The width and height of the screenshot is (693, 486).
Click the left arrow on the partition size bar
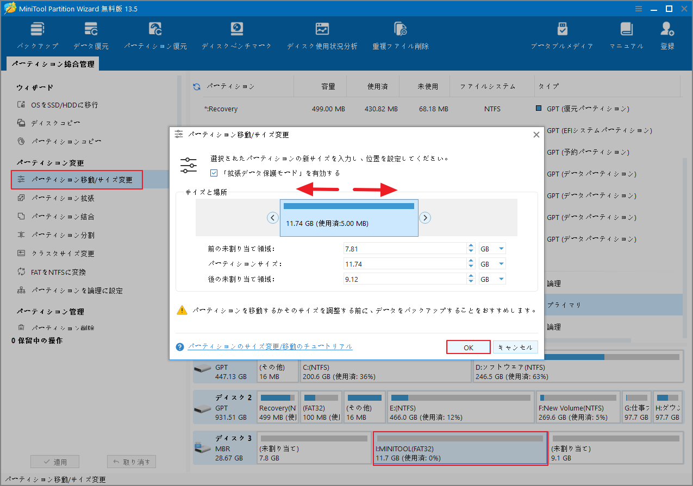(273, 217)
